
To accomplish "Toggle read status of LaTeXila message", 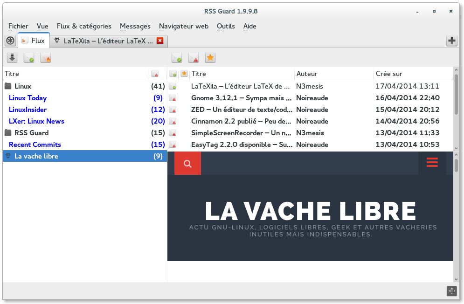I will pos(173,86).
